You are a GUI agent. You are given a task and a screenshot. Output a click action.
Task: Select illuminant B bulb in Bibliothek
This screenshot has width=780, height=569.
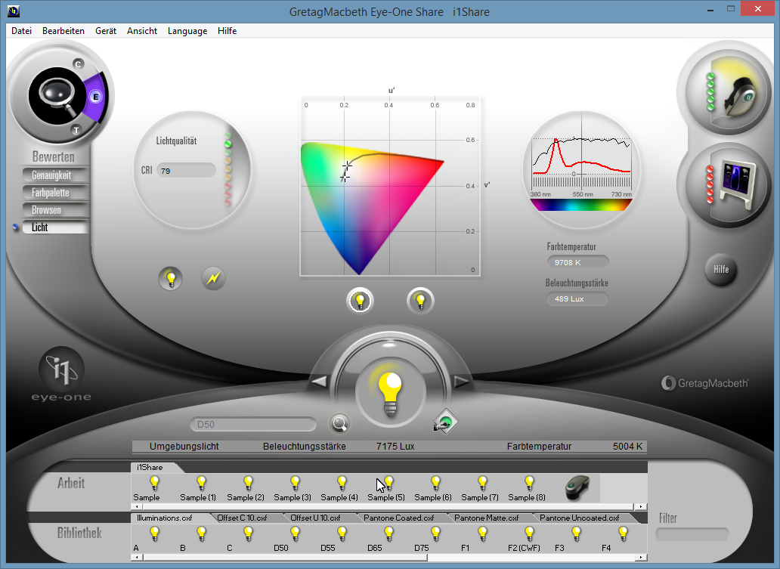[201, 533]
